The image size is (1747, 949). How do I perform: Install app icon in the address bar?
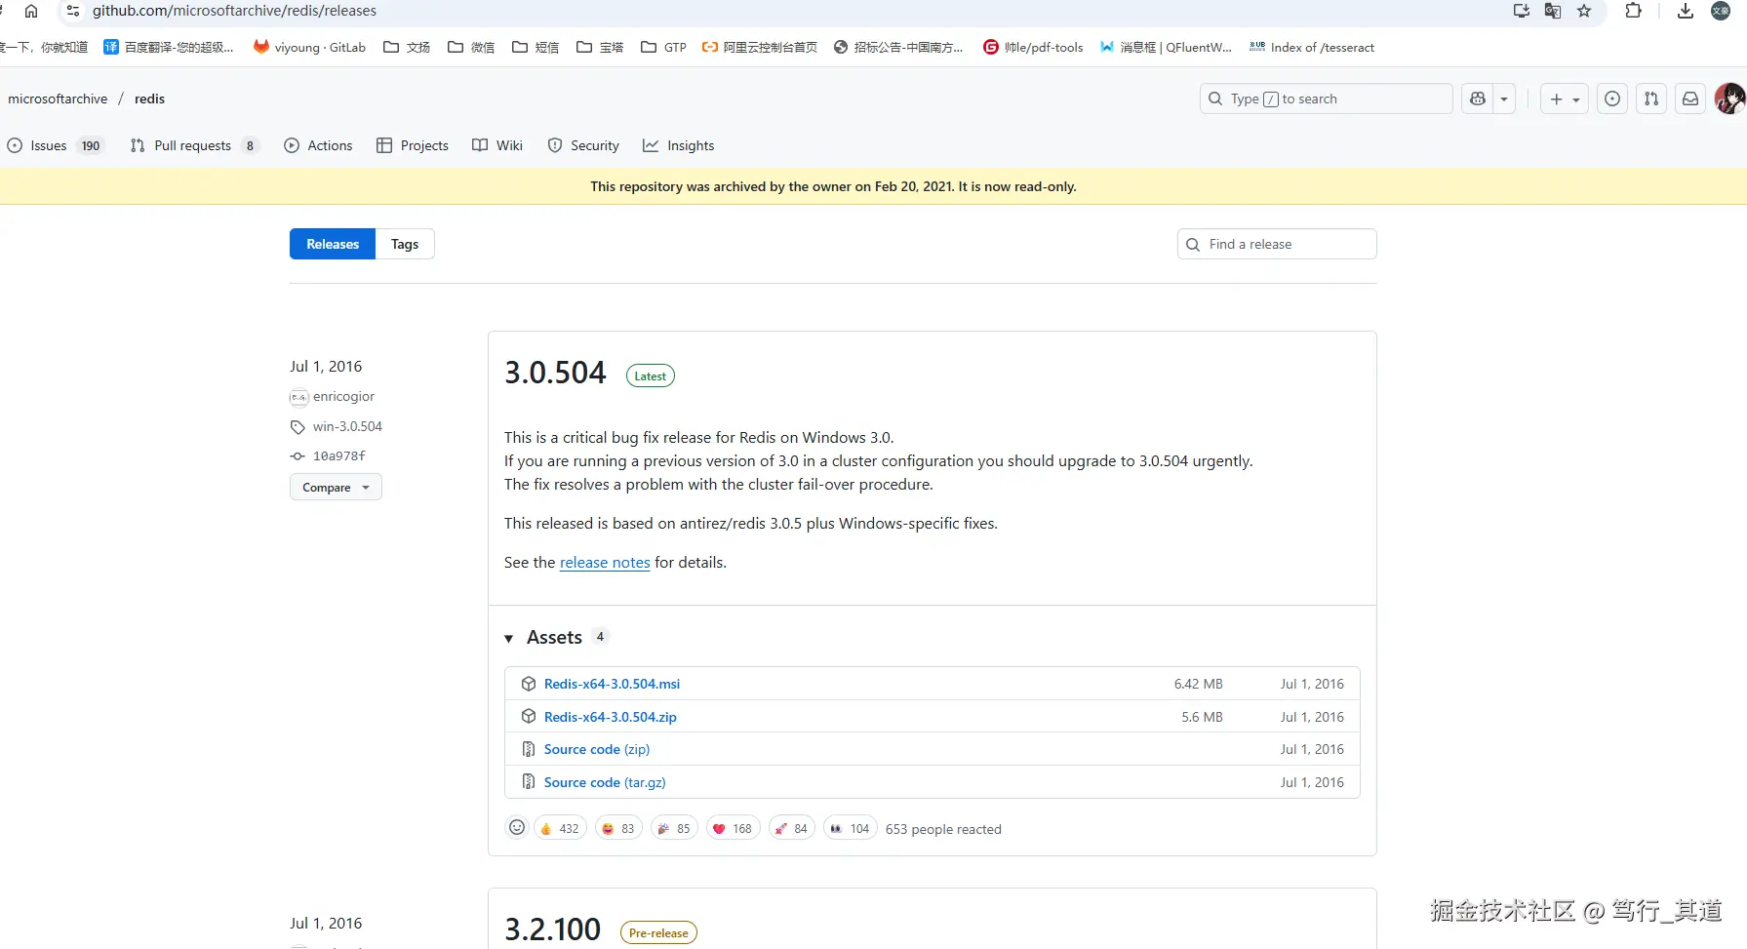point(1522,11)
